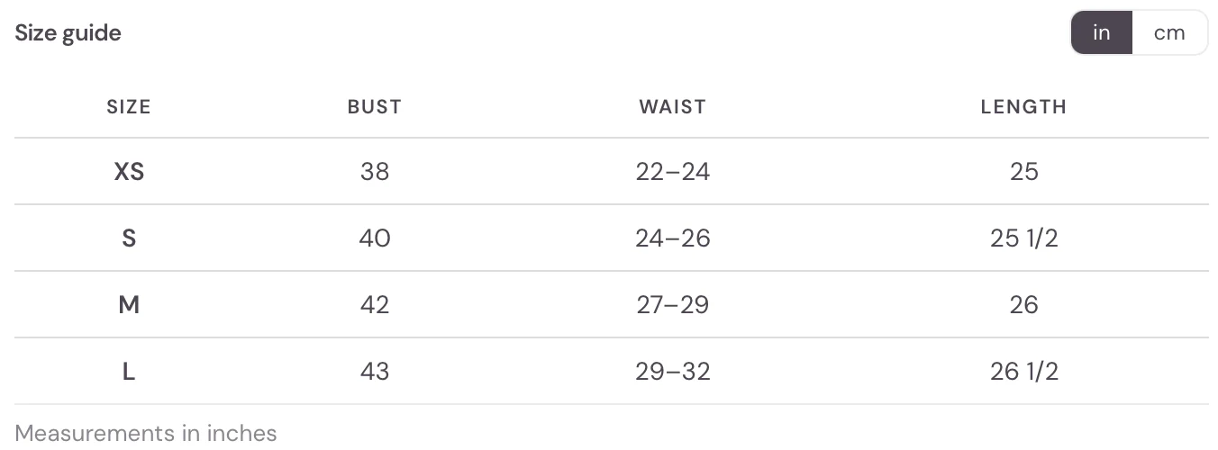This screenshot has height=450, width=1218.
Task: Click the BUST column header
Action: pos(375,107)
